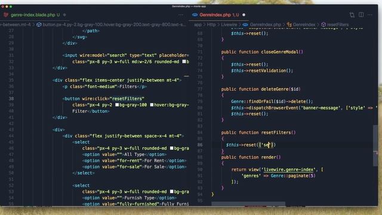
Task: Click inside $this->reset(['se']) on line 86
Action: click(251, 145)
